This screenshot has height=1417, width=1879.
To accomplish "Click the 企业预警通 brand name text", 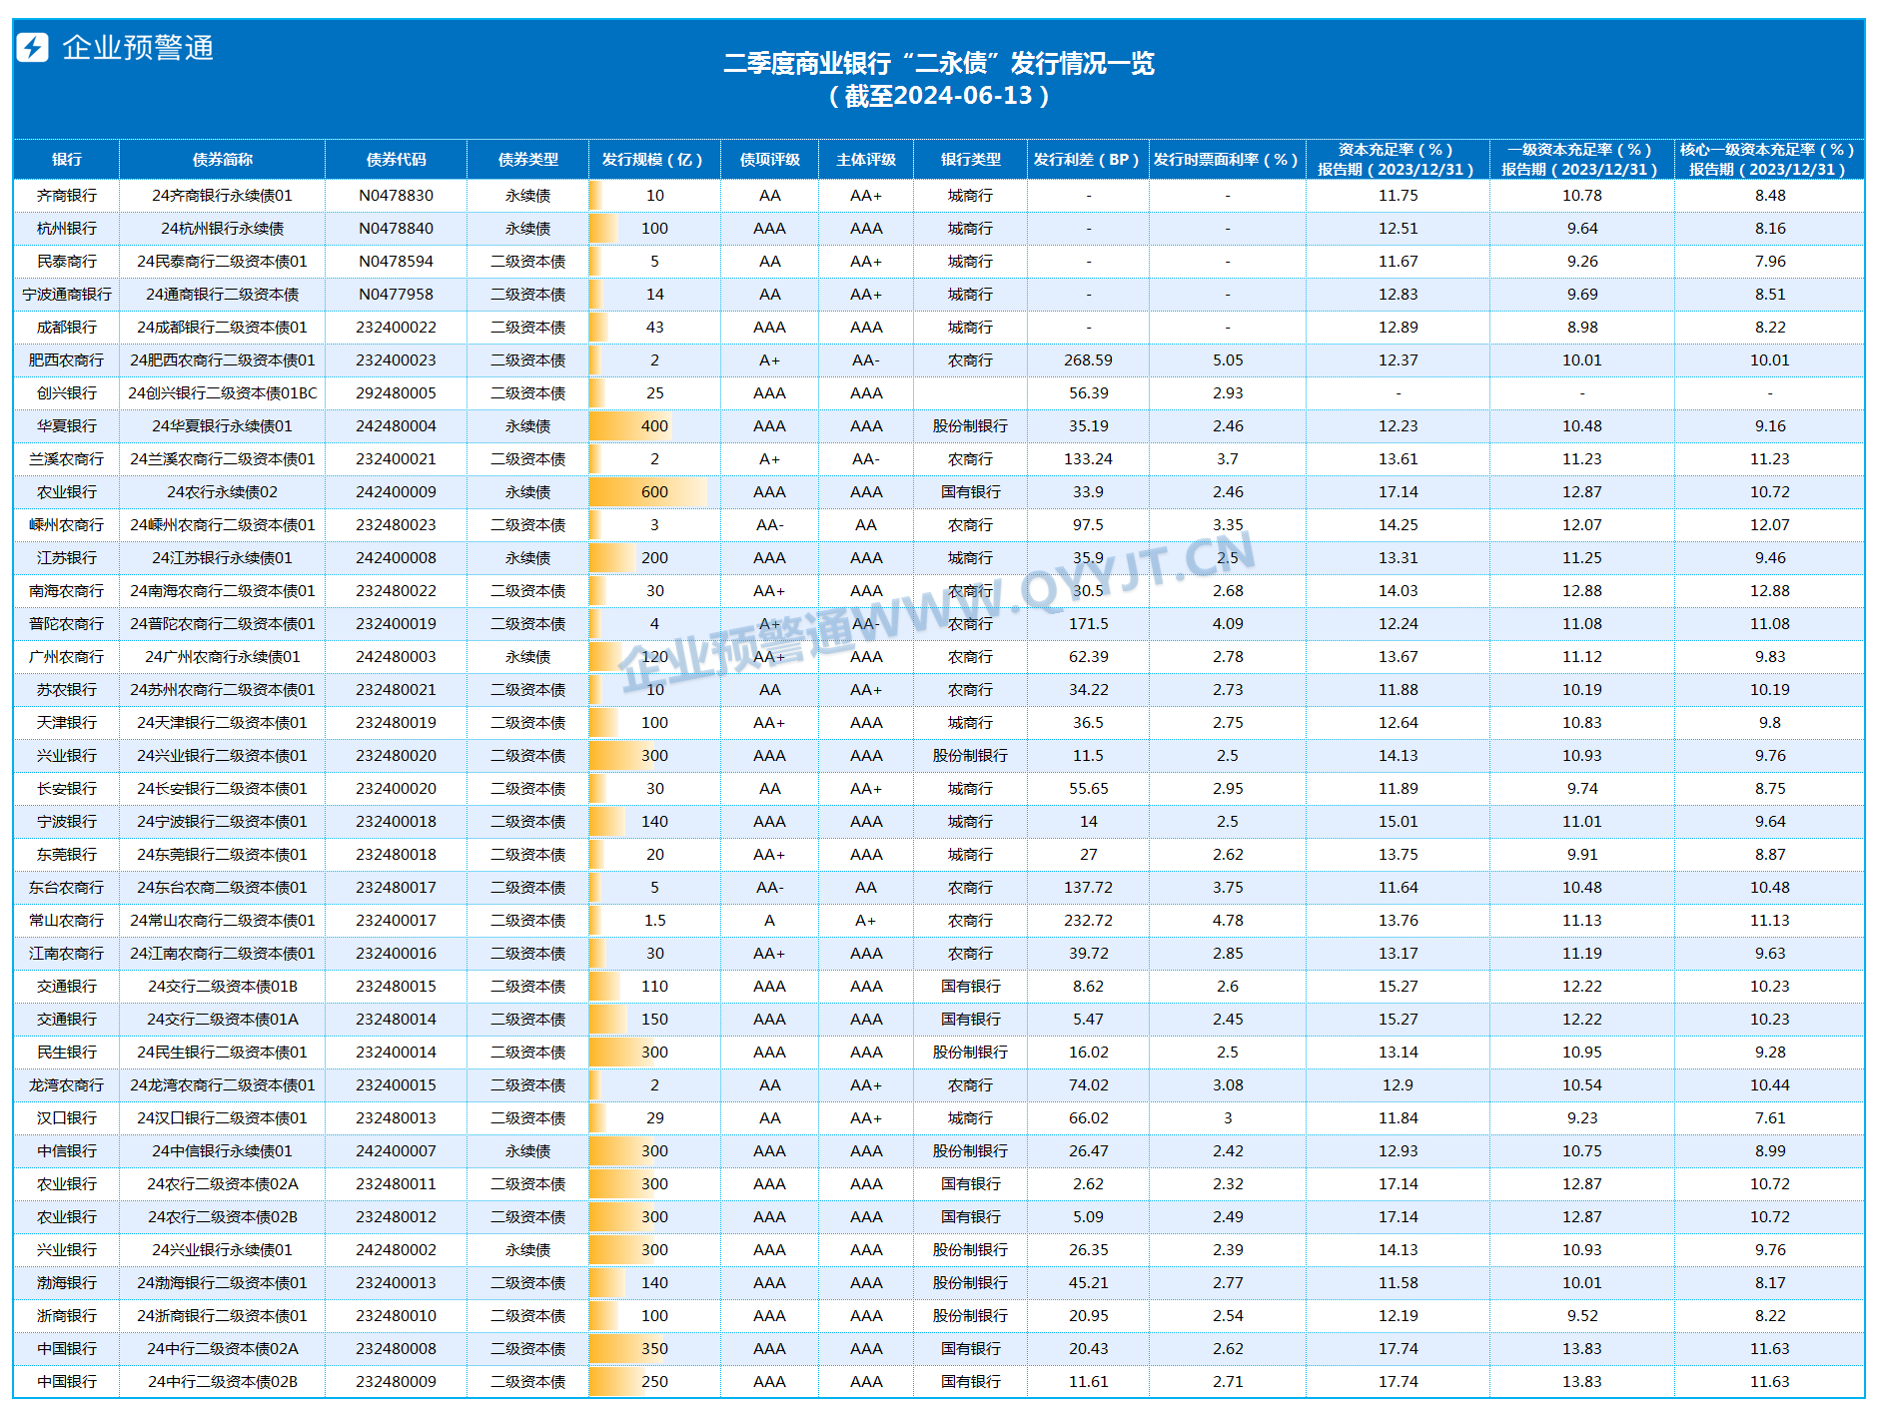I will pyautogui.click(x=138, y=48).
